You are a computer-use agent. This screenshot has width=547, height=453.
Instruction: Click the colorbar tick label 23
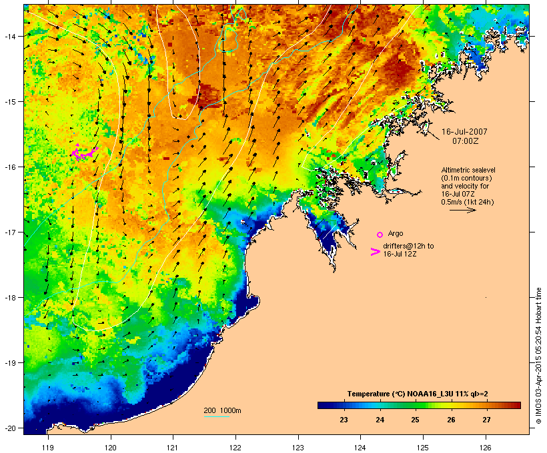click(x=344, y=420)
